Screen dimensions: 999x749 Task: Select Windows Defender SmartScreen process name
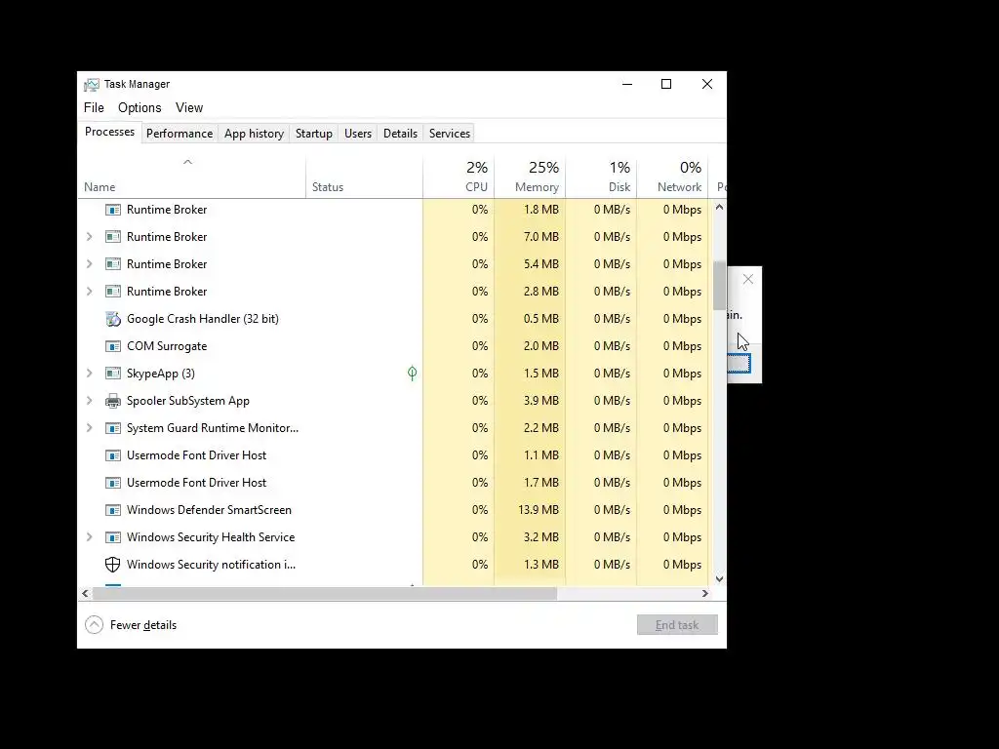coord(209,510)
